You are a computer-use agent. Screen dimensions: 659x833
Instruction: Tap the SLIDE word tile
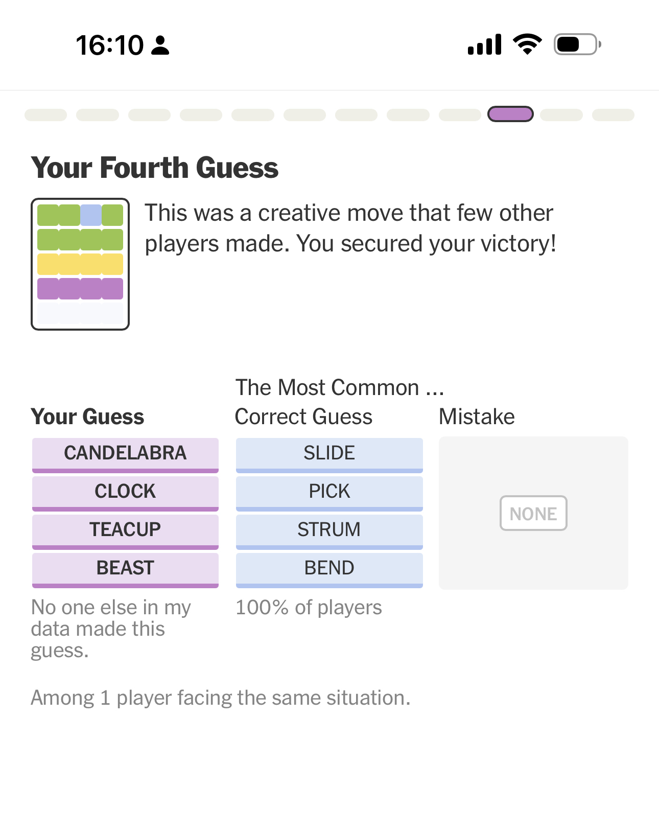[329, 454]
